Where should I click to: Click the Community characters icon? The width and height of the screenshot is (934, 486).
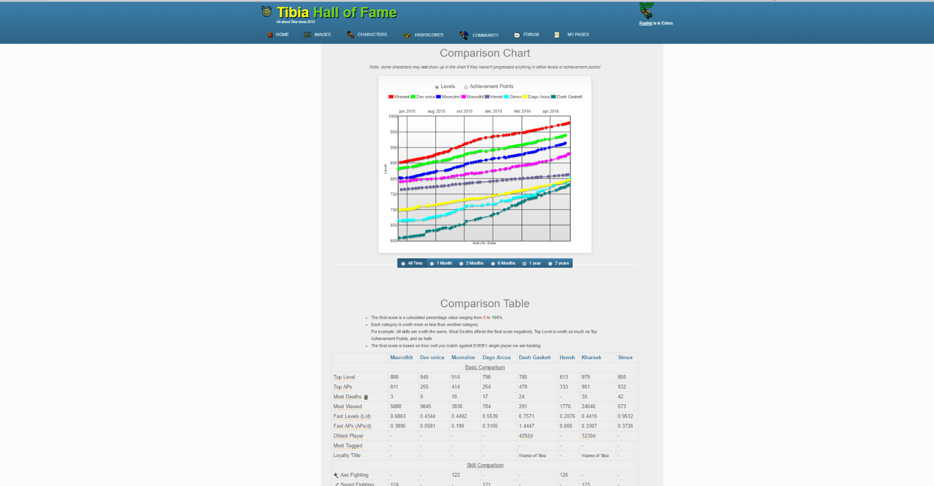click(x=464, y=35)
